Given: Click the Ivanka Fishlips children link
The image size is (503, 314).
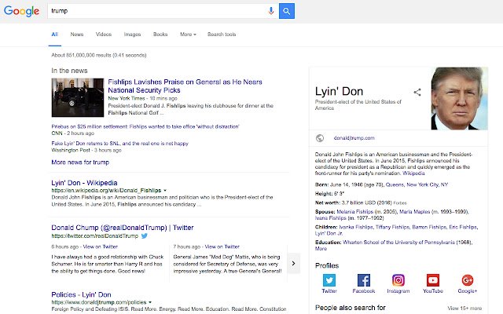Looking at the screenshot, I should point(356,227).
